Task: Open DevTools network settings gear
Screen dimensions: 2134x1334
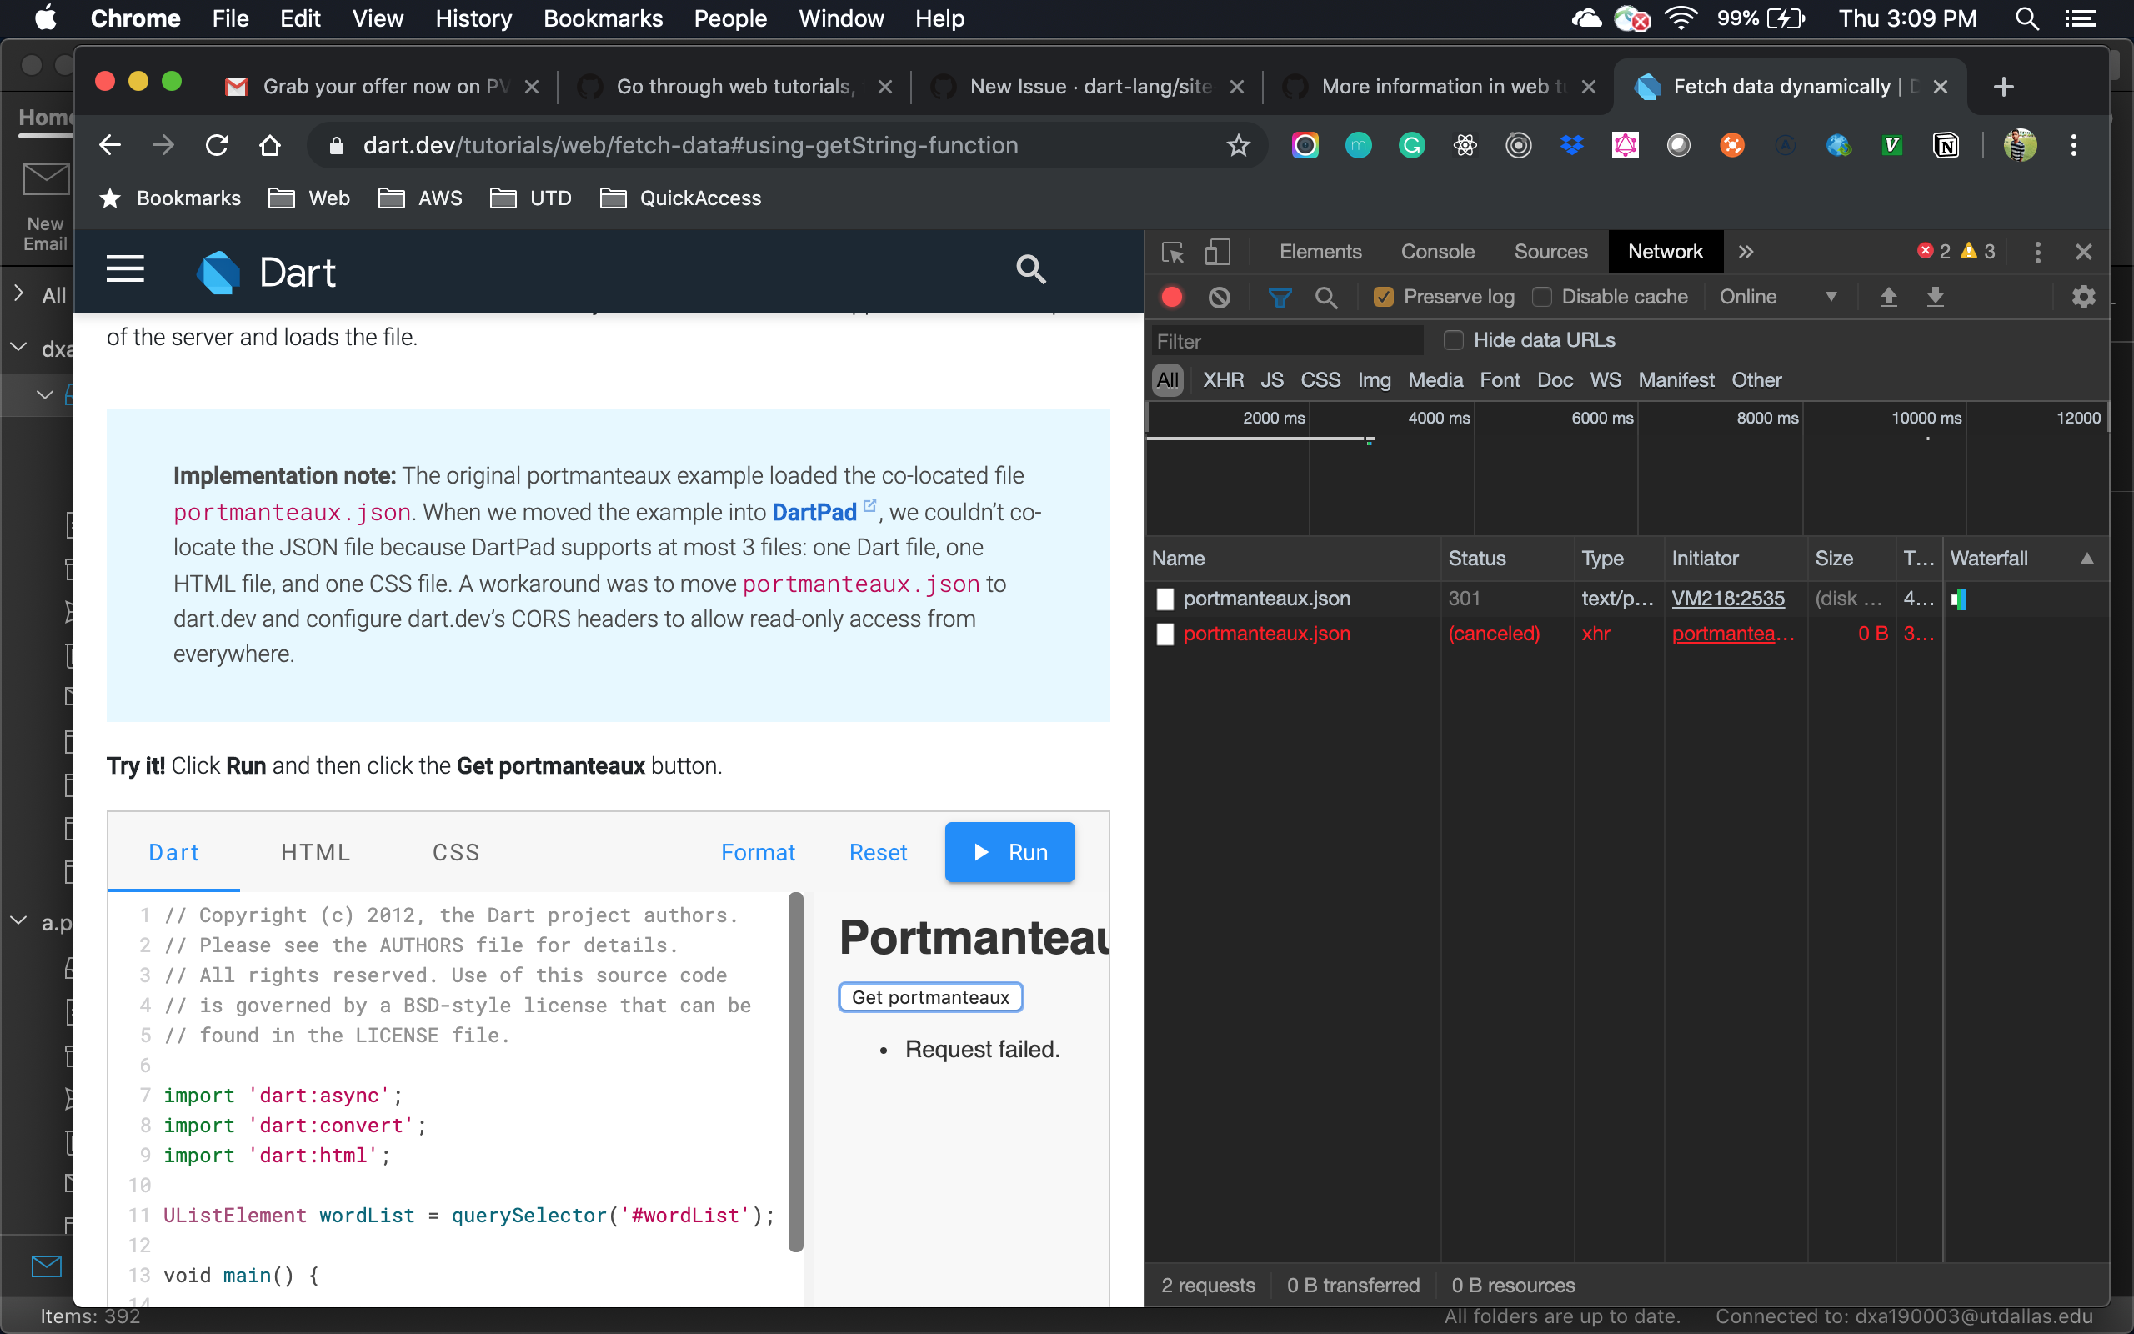Action: [x=2083, y=298]
